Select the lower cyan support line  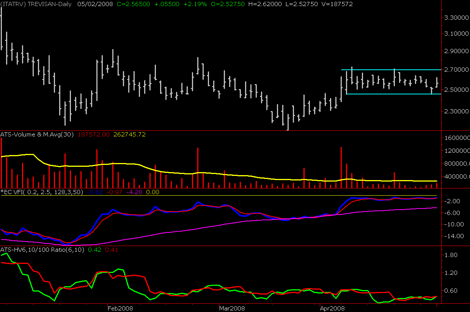pos(391,94)
